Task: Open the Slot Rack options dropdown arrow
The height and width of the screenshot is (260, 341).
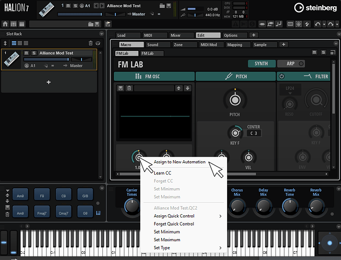Action: (x=101, y=34)
